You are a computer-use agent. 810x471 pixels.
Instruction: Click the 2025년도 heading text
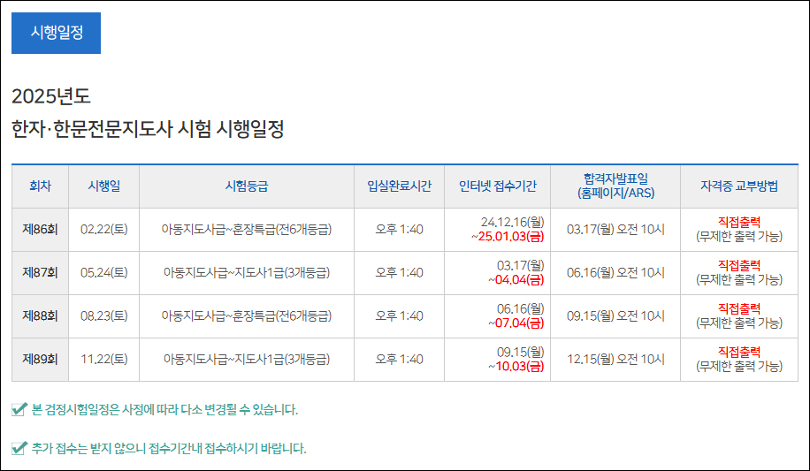[x=51, y=96]
